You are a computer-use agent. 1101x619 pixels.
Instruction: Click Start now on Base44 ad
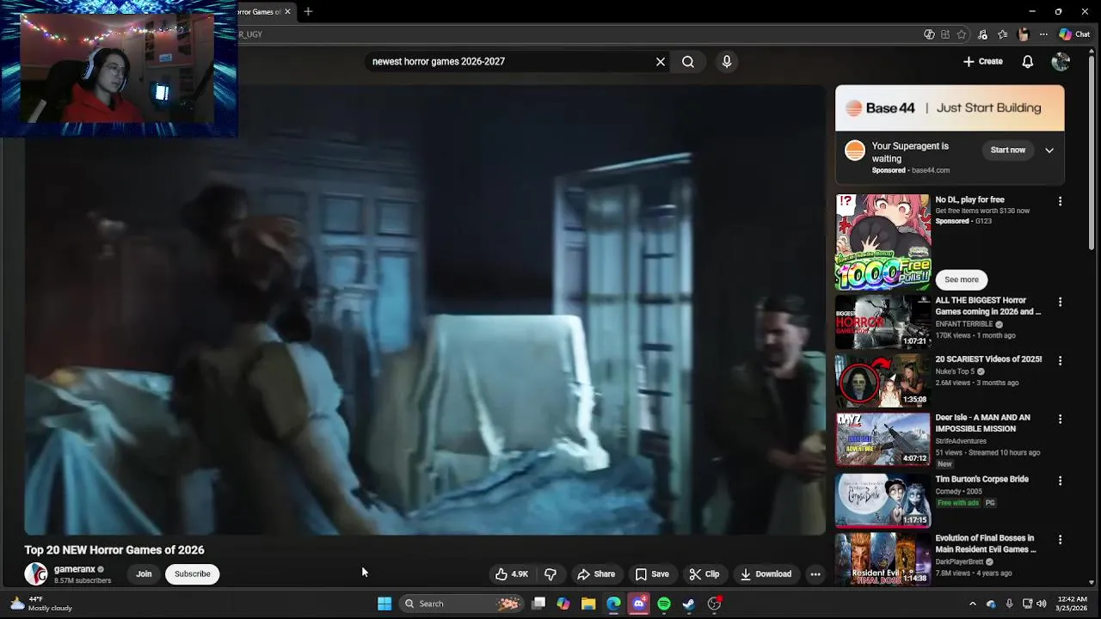[1007, 150]
